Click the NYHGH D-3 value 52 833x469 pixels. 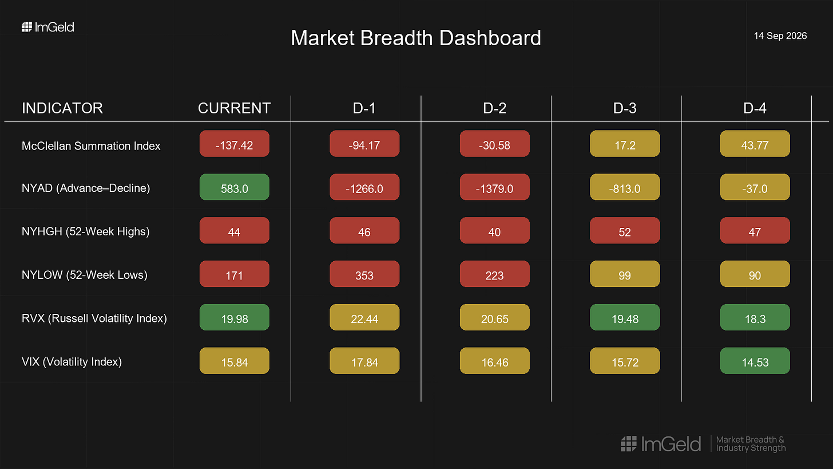tap(625, 232)
